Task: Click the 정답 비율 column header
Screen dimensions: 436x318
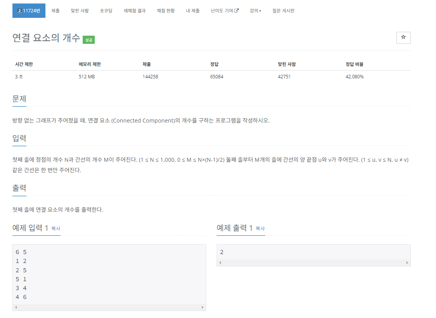Action: coord(354,64)
